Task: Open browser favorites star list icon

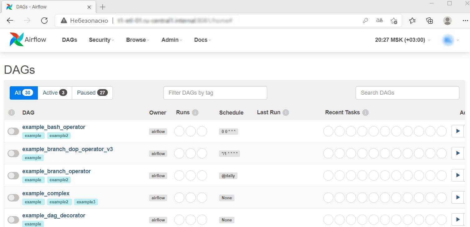Action: click(412, 21)
